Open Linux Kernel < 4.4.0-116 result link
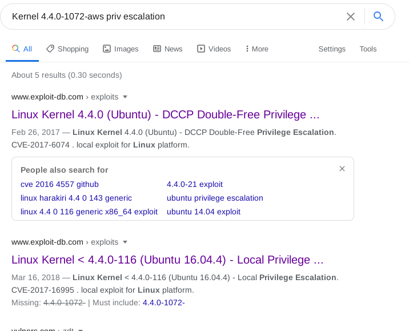The width and height of the screenshot is (409, 331). coord(167,260)
